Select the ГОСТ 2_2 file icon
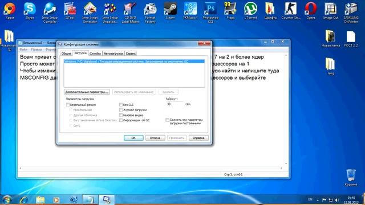The height and width of the screenshot is (205, 365). click(x=351, y=39)
